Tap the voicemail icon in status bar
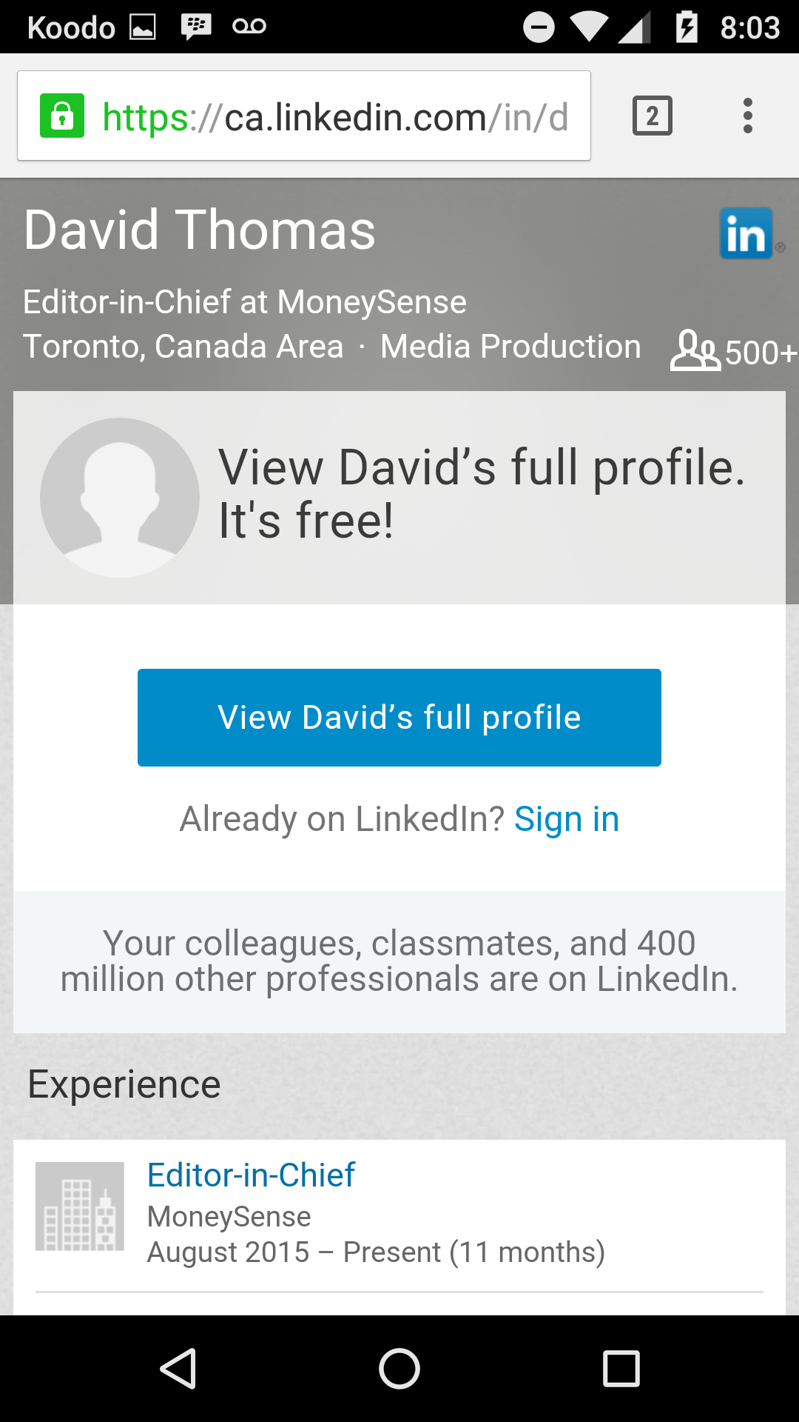This screenshot has width=799, height=1422. [x=249, y=27]
